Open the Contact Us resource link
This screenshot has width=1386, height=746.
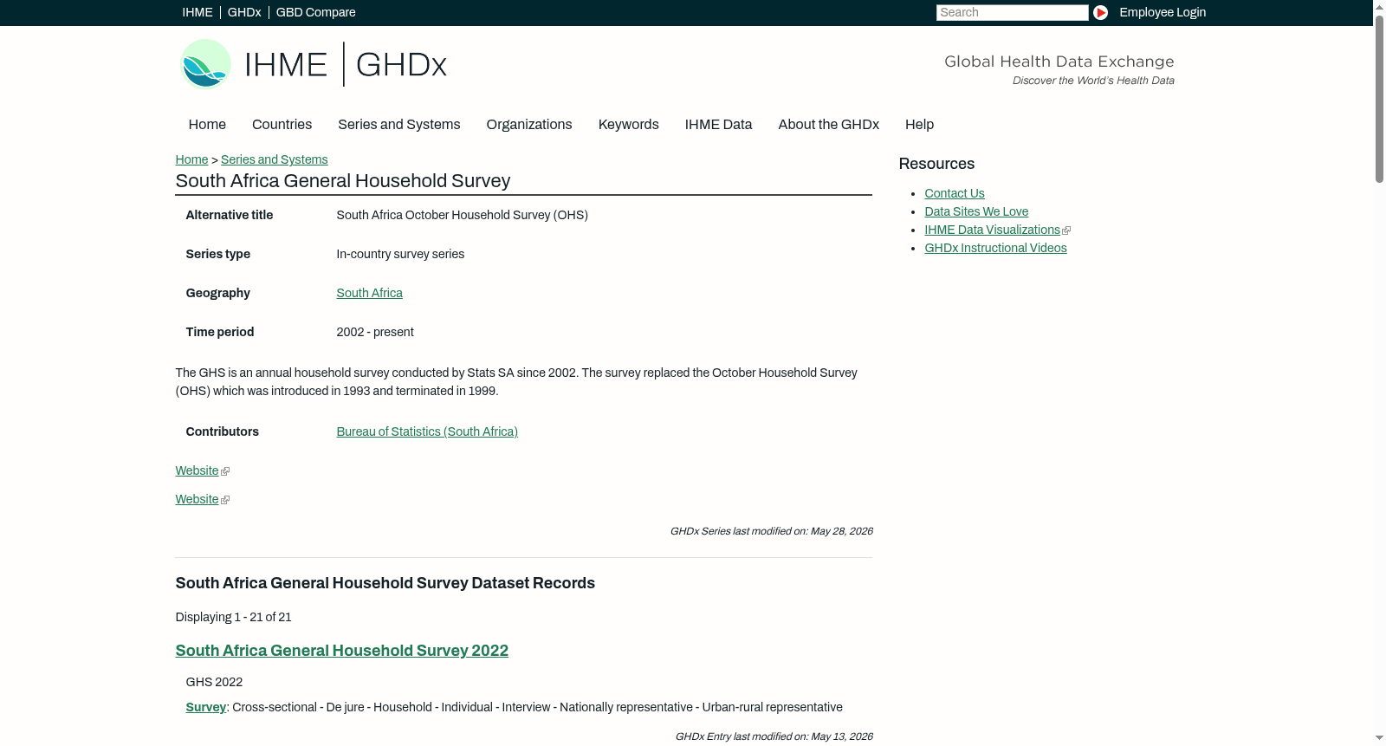pos(955,193)
